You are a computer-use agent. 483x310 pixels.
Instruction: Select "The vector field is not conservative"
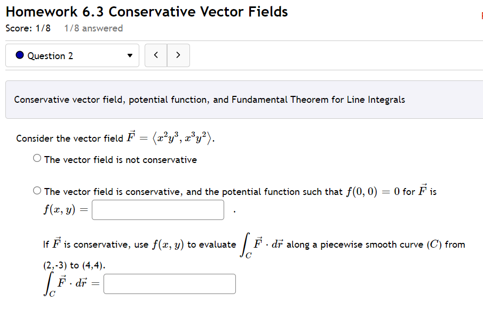(37, 158)
